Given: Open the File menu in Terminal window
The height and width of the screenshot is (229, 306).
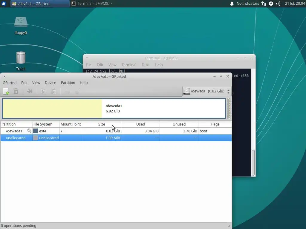Looking at the screenshot, I should 88,65.
